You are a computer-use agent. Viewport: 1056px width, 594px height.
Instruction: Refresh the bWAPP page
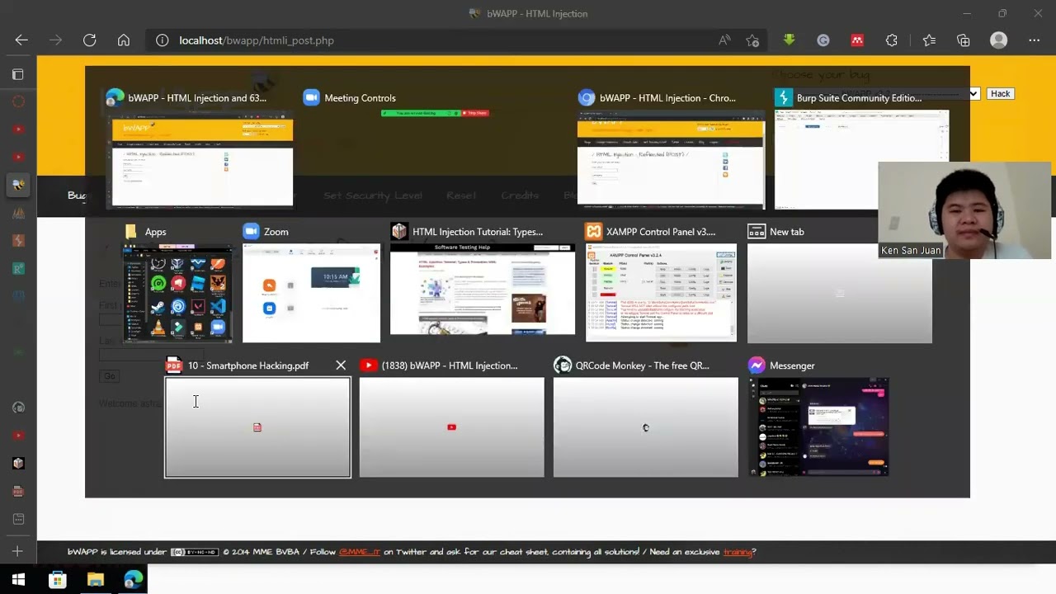[90, 40]
